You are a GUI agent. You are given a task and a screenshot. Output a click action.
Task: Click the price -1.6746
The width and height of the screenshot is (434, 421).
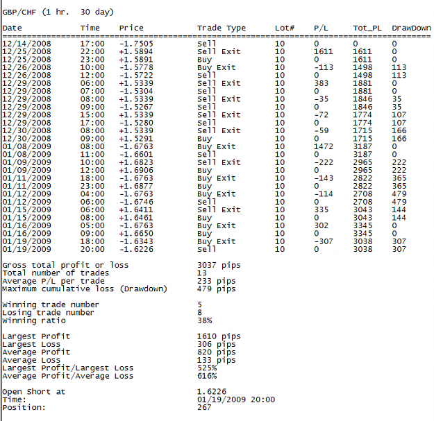(136, 202)
